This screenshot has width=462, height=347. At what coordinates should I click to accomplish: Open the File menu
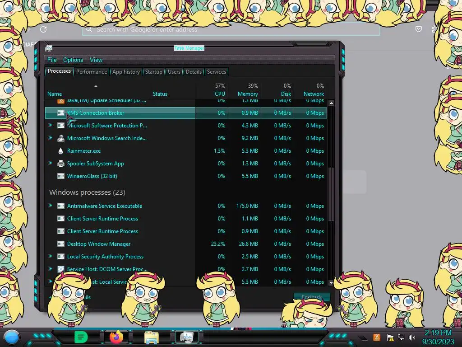tap(52, 60)
